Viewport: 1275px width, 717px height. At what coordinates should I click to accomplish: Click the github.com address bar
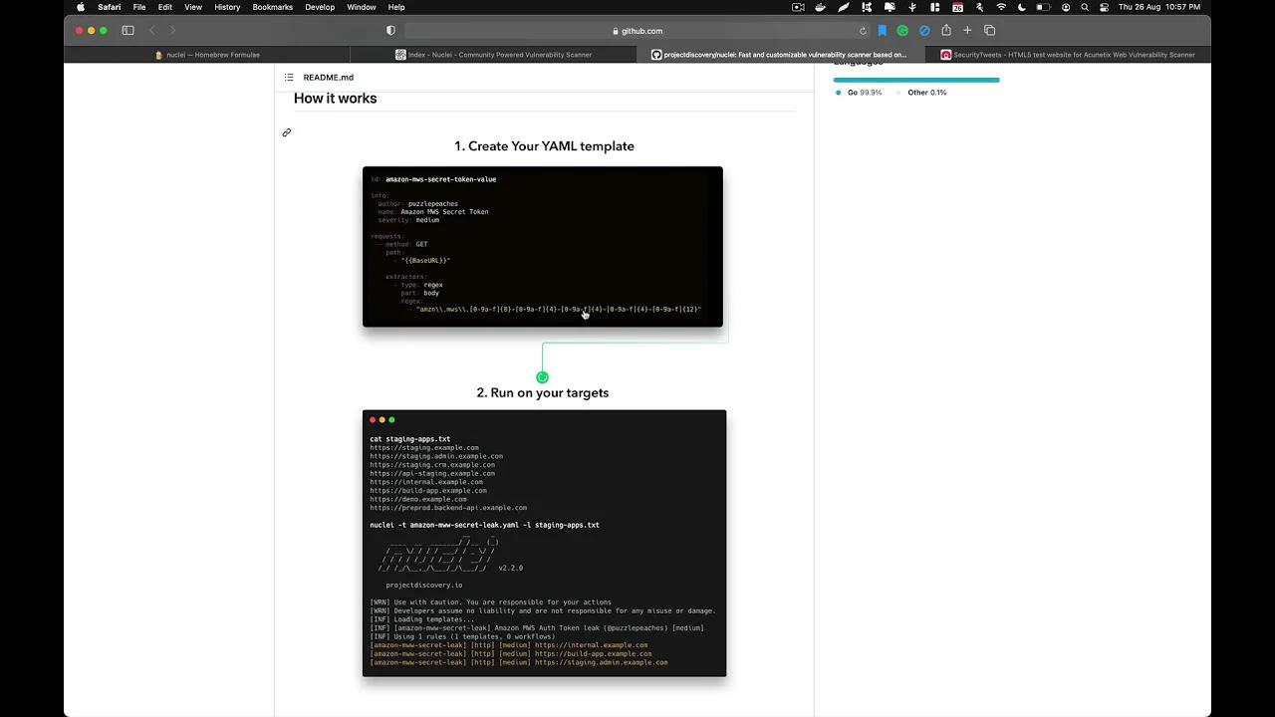click(641, 31)
